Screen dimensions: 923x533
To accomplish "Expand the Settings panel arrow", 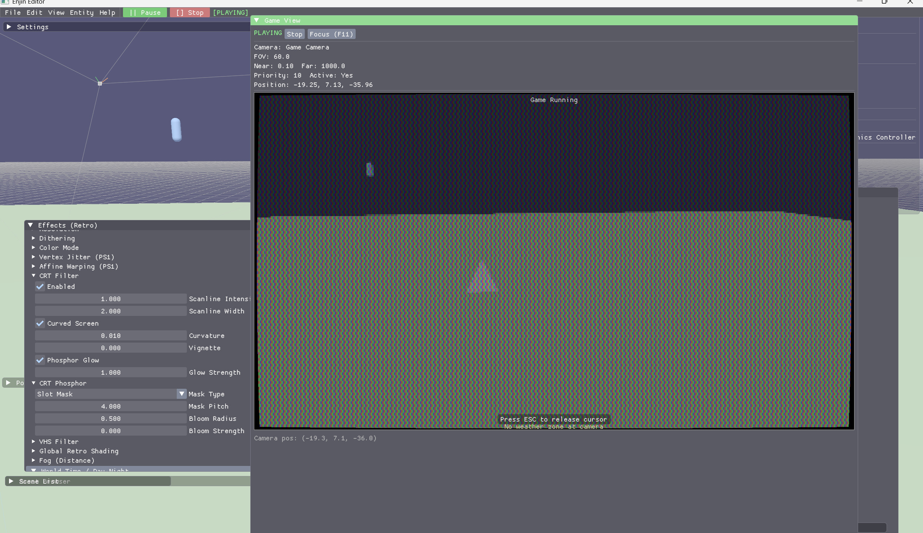I will point(9,27).
